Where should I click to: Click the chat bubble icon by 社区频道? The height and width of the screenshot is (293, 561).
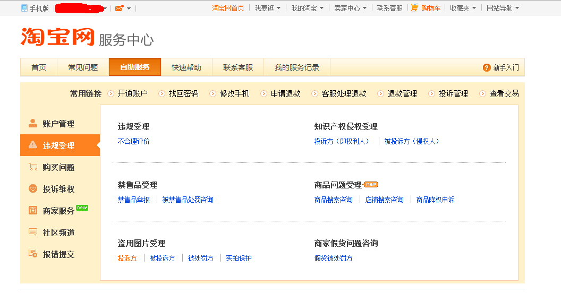click(x=33, y=232)
